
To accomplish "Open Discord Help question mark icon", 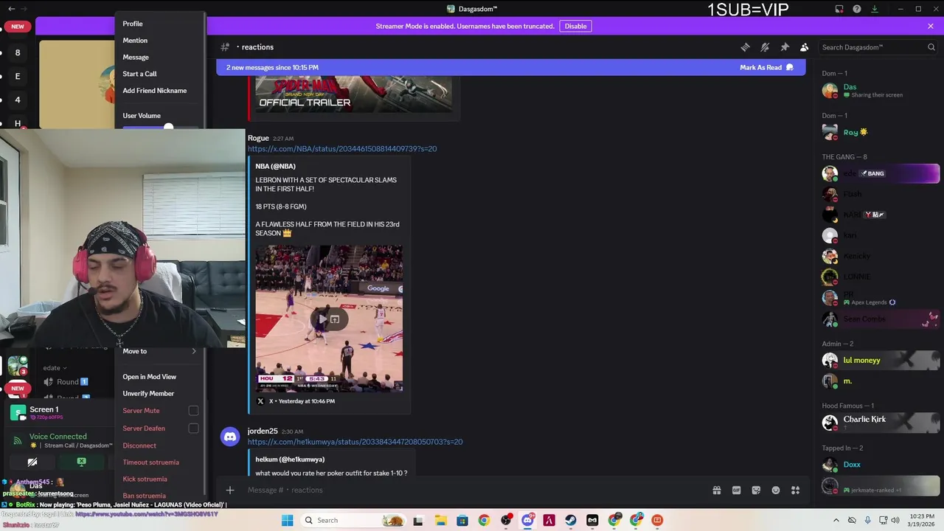I will pos(857,9).
